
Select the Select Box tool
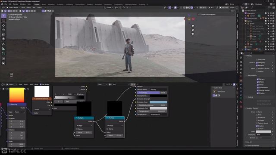point(3,16)
